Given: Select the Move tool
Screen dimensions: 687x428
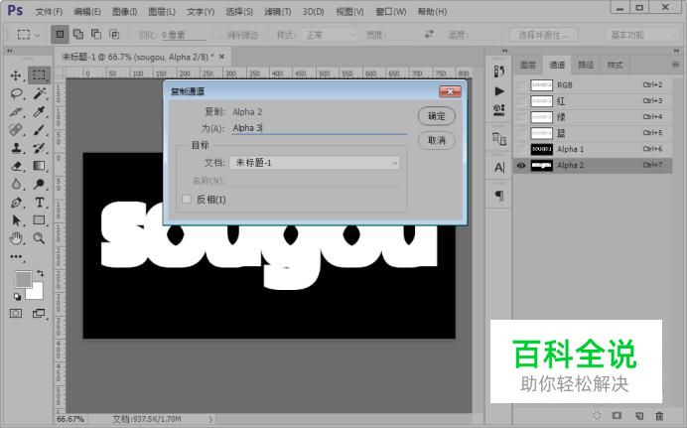Looking at the screenshot, I should (x=16, y=75).
